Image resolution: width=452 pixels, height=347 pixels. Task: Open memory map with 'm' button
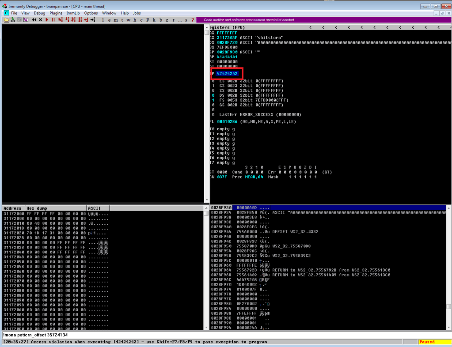point(116,20)
